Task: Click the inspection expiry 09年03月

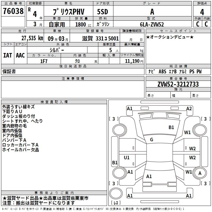Action: (x=58, y=39)
